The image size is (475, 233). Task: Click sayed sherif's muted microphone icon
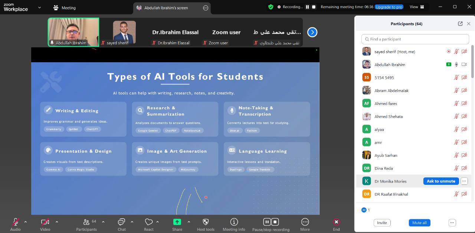point(456,51)
